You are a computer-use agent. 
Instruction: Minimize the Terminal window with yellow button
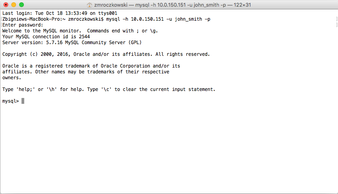13,5
